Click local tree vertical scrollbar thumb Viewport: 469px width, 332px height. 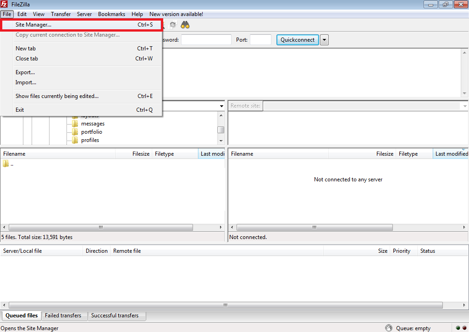221,130
